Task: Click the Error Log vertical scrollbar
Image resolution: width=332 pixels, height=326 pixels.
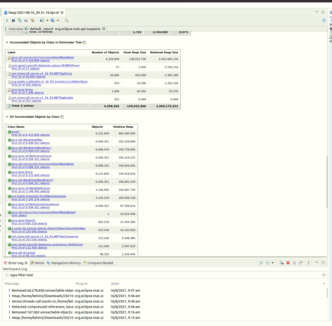Action: (327, 293)
